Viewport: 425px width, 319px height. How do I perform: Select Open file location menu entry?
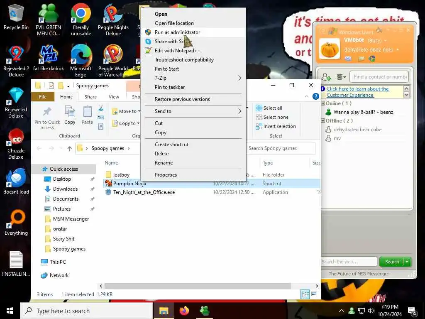click(193, 23)
